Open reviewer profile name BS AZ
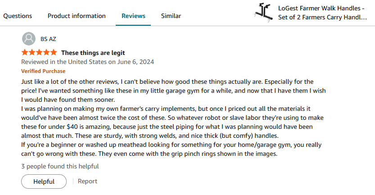Viewport: 375px width, 195px height. (x=48, y=39)
